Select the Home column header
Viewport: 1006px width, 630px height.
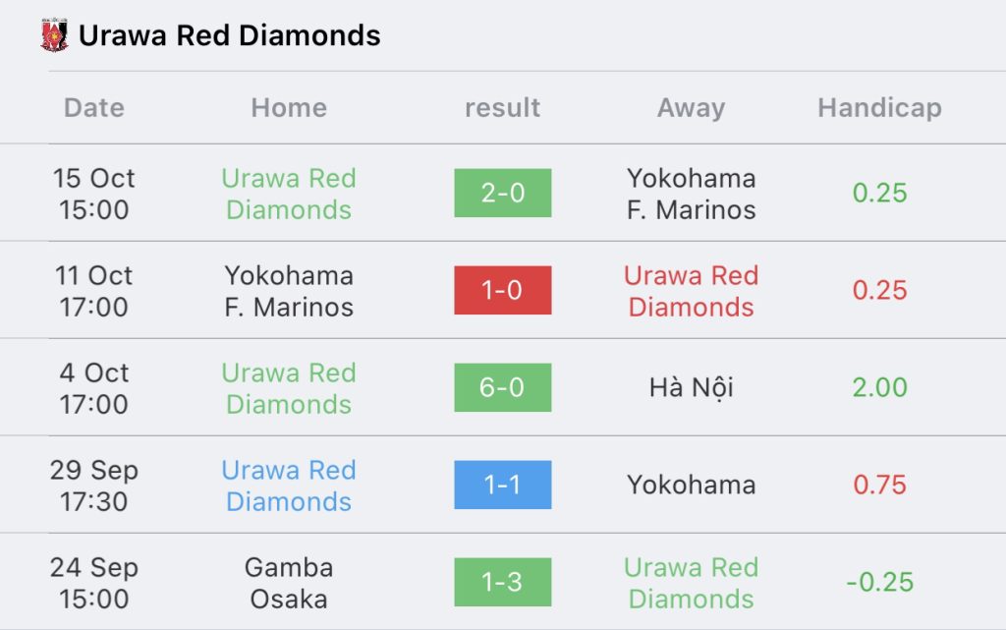click(x=289, y=107)
